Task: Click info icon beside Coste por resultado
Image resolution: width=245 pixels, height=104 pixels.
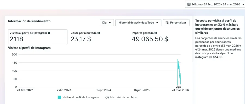Action: pos(99,33)
